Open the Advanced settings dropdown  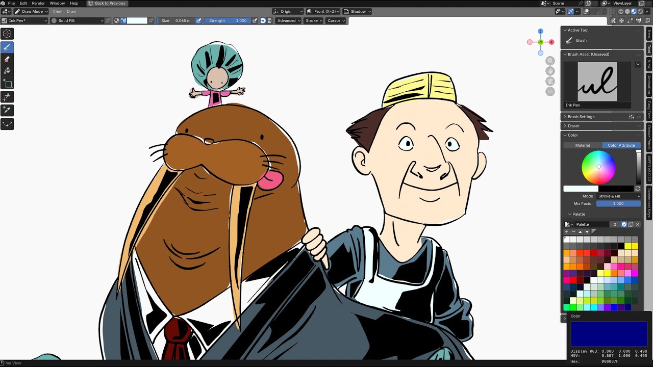click(x=289, y=20)
